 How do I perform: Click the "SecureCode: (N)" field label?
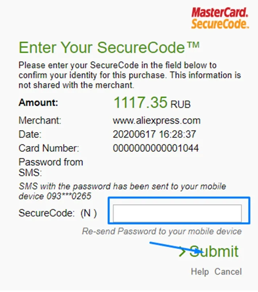pyautogui.click(x=58, y=214)
